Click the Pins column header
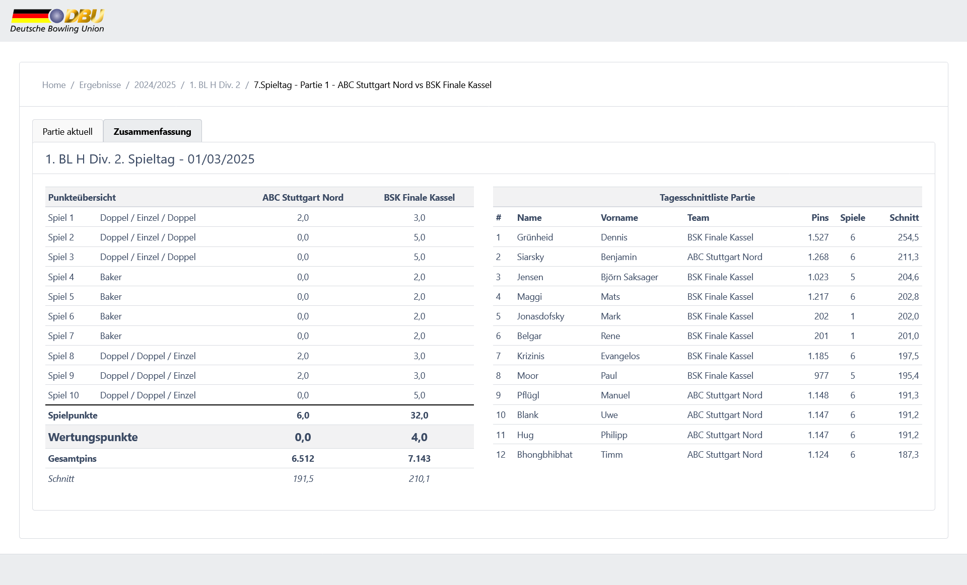Viewport: 967px width, 585px height. coord(820,218)
